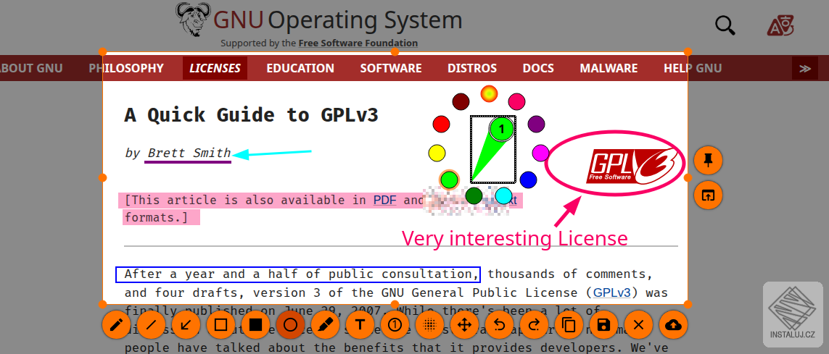The width and height of the screenshot is (829, 354).
Task: Save the screenshot to disk
Action: 603,325
